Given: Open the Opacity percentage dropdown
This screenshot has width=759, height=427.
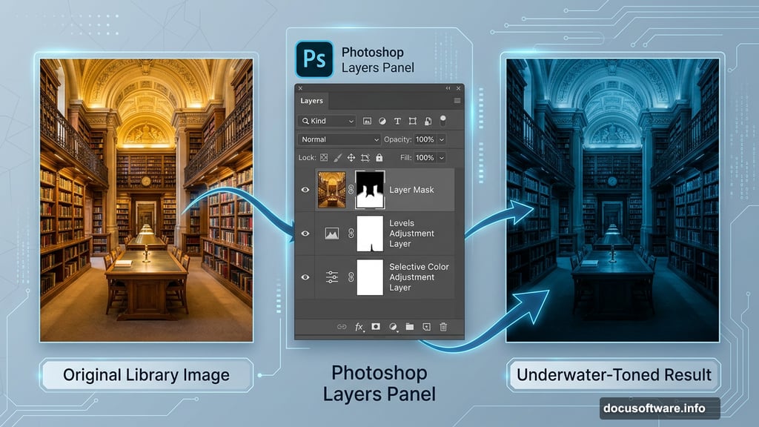Looking at the screenshot, I should tap(443, 139).
